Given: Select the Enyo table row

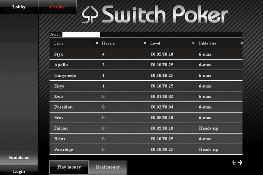Looking at the screenshot, I should [146, 86].
